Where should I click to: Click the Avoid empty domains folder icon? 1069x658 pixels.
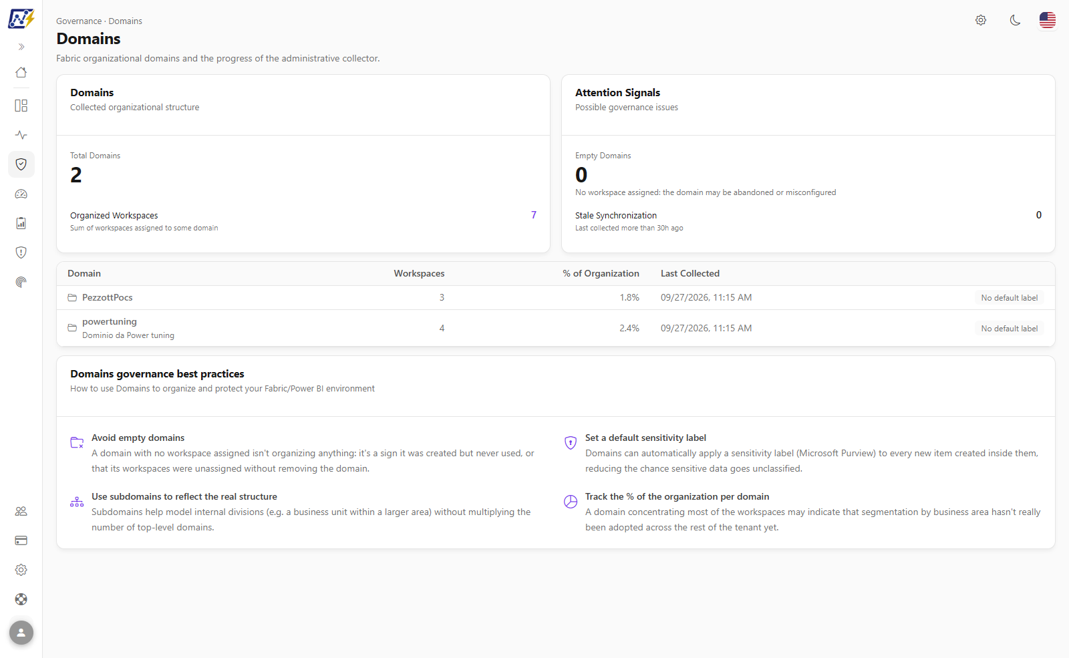[x=77, y=442]
